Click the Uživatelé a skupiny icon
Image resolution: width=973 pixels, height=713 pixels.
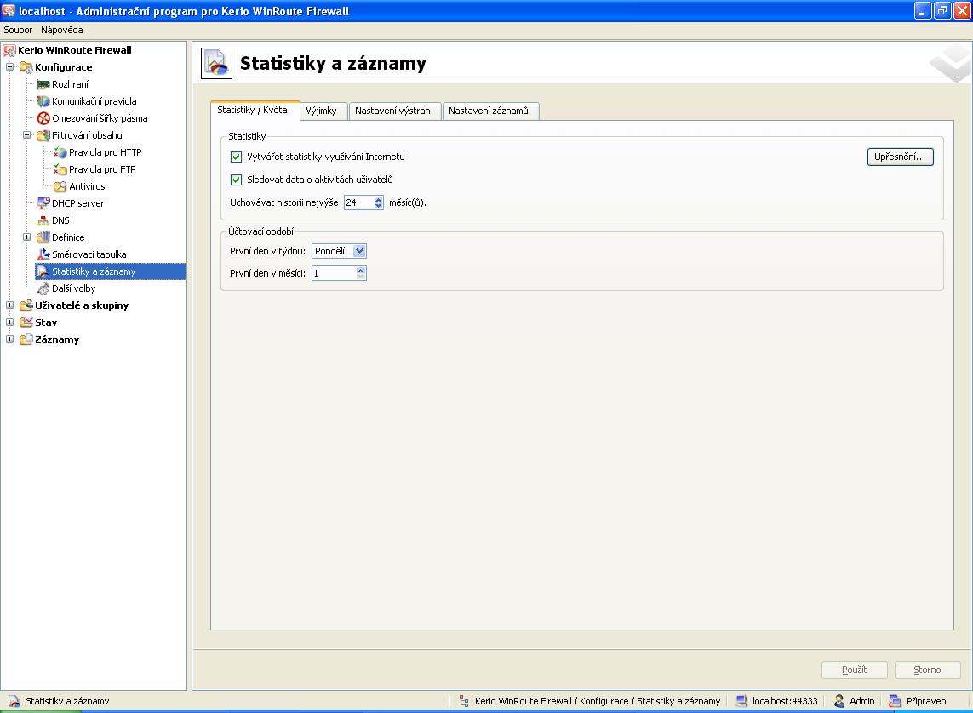pos(26,305)
